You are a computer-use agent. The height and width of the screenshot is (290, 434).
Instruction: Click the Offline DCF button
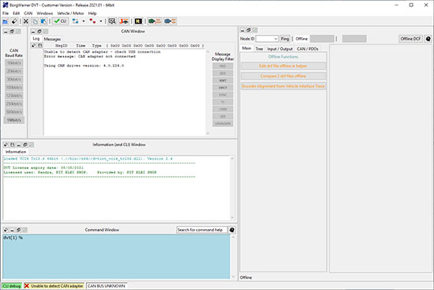(x=410, y=39)
